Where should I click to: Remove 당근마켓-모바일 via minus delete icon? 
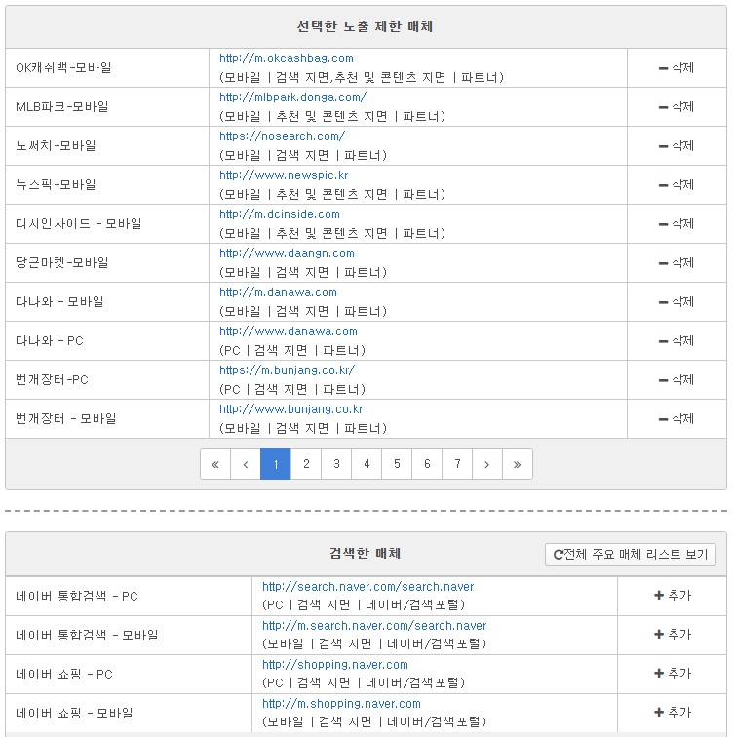click(676, 263)
